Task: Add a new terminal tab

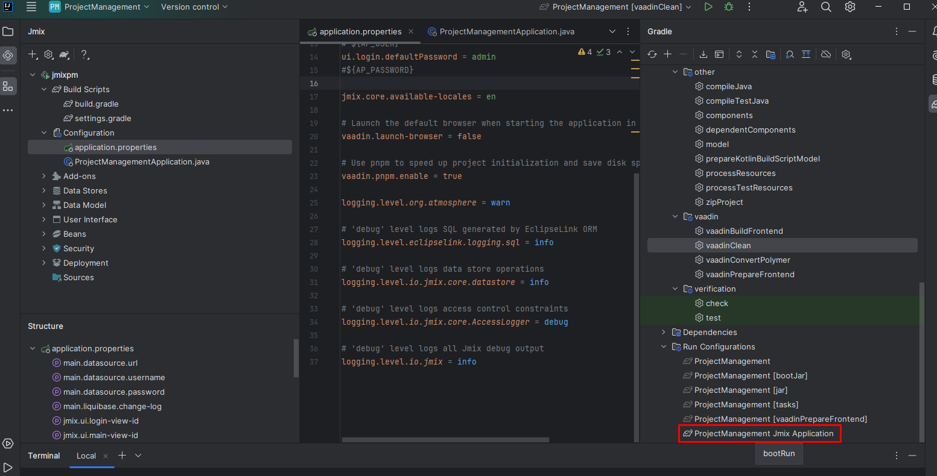Action: click(122, 456)
